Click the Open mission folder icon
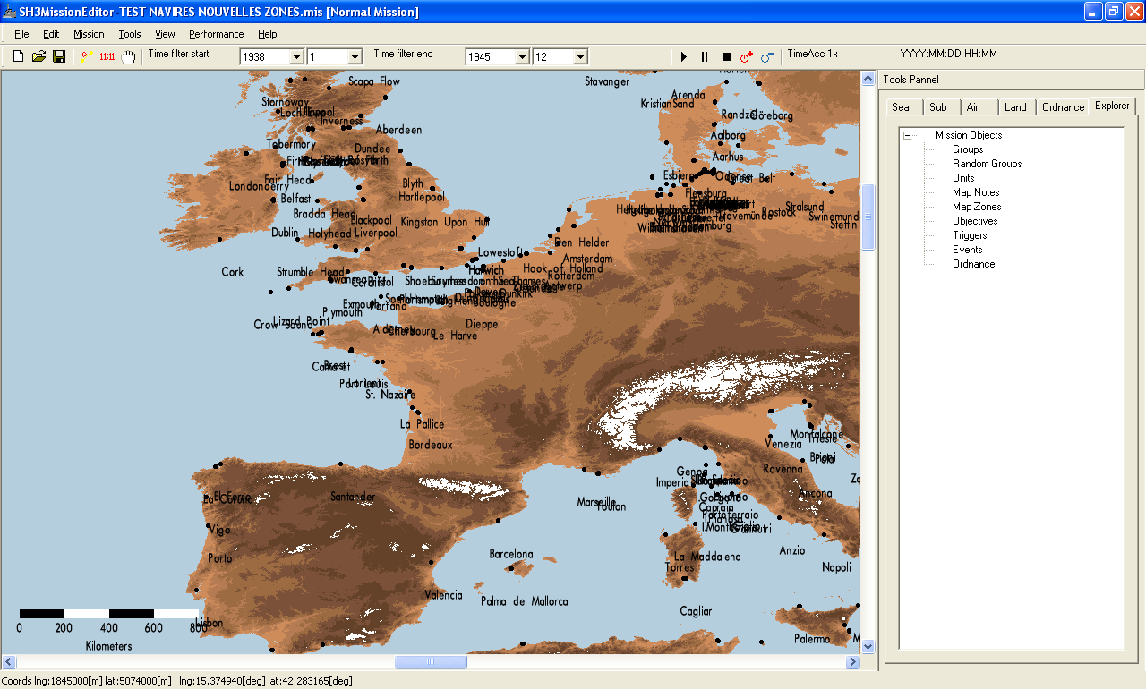The height and width of the screenshot is (689, 1146). point(38,56)
